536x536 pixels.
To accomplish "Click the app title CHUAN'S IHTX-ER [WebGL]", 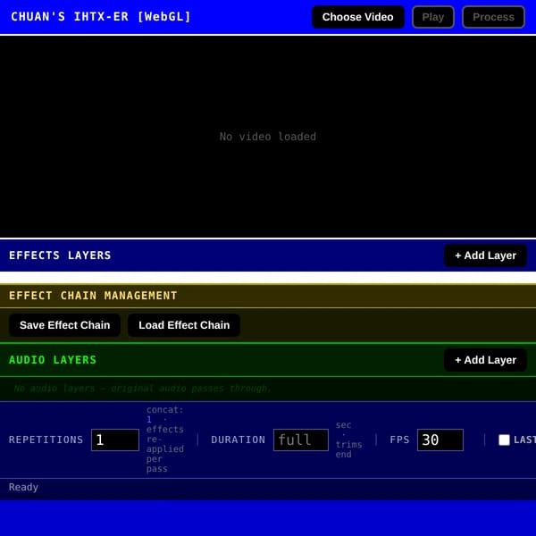I will coord(101,17).
